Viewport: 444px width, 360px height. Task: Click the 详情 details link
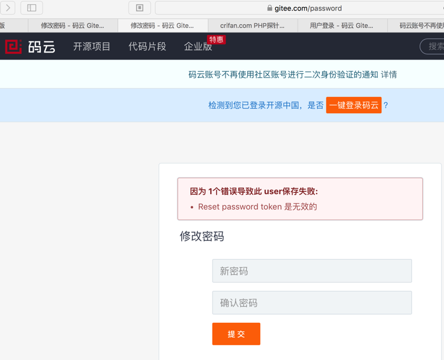pyautogui.click(x=389, y=75)
